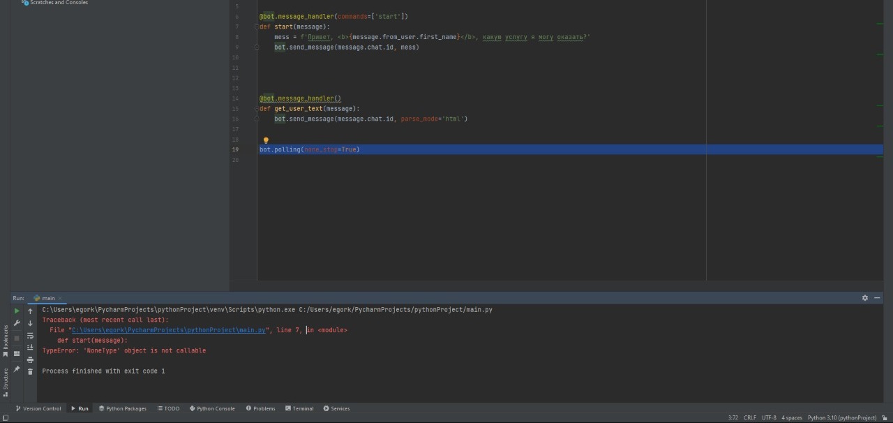Click the 3:72 caret position indicator

point(733,417)
